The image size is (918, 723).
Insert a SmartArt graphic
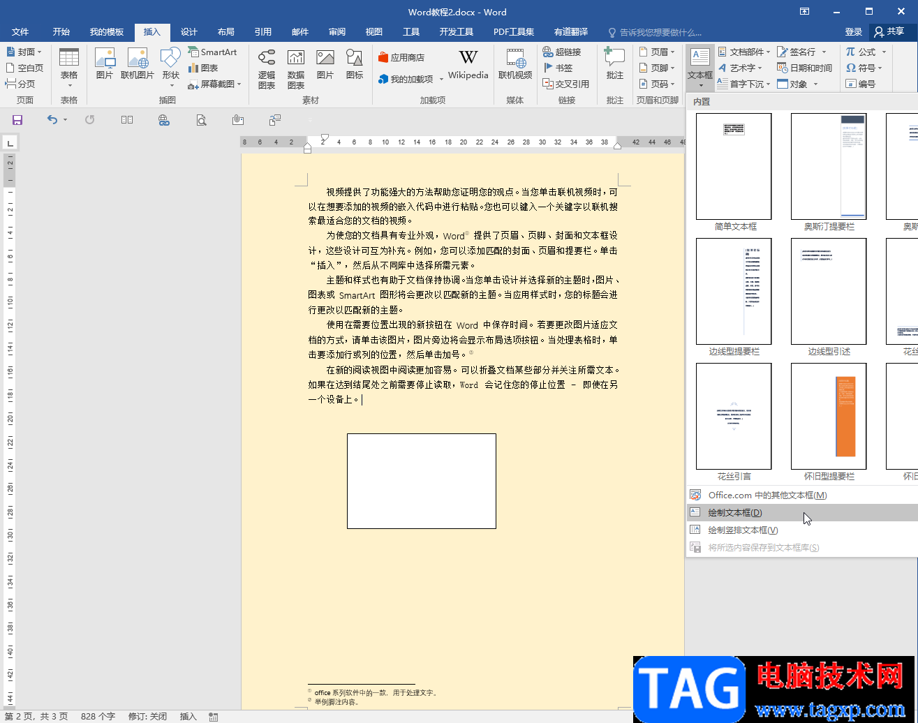[212, 52]
